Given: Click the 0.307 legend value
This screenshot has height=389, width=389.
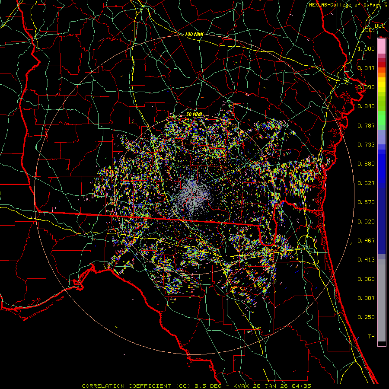Looking at the screenshot, I should [x=366, y=298].
